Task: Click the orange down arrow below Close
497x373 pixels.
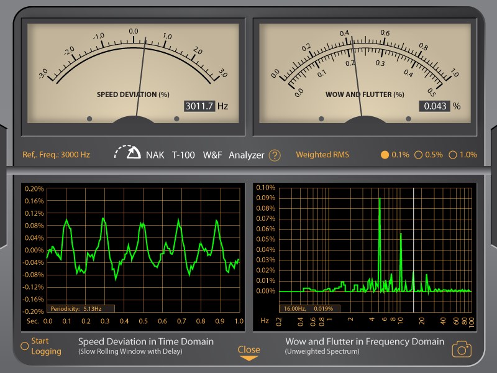Action: tap(249, 358)
